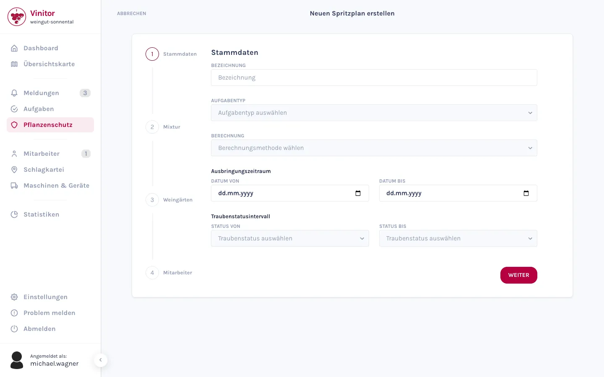Focus the Bezeichnung input field
Viewport: 604px width, 377px height.
tap(374, 77)
